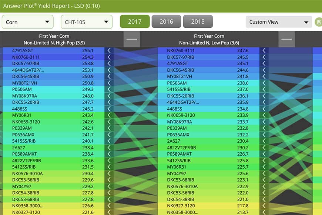This screenshot has height=215, width=322.
Task: Open the Corn crop dropdown
Action: tap(28, 22)
